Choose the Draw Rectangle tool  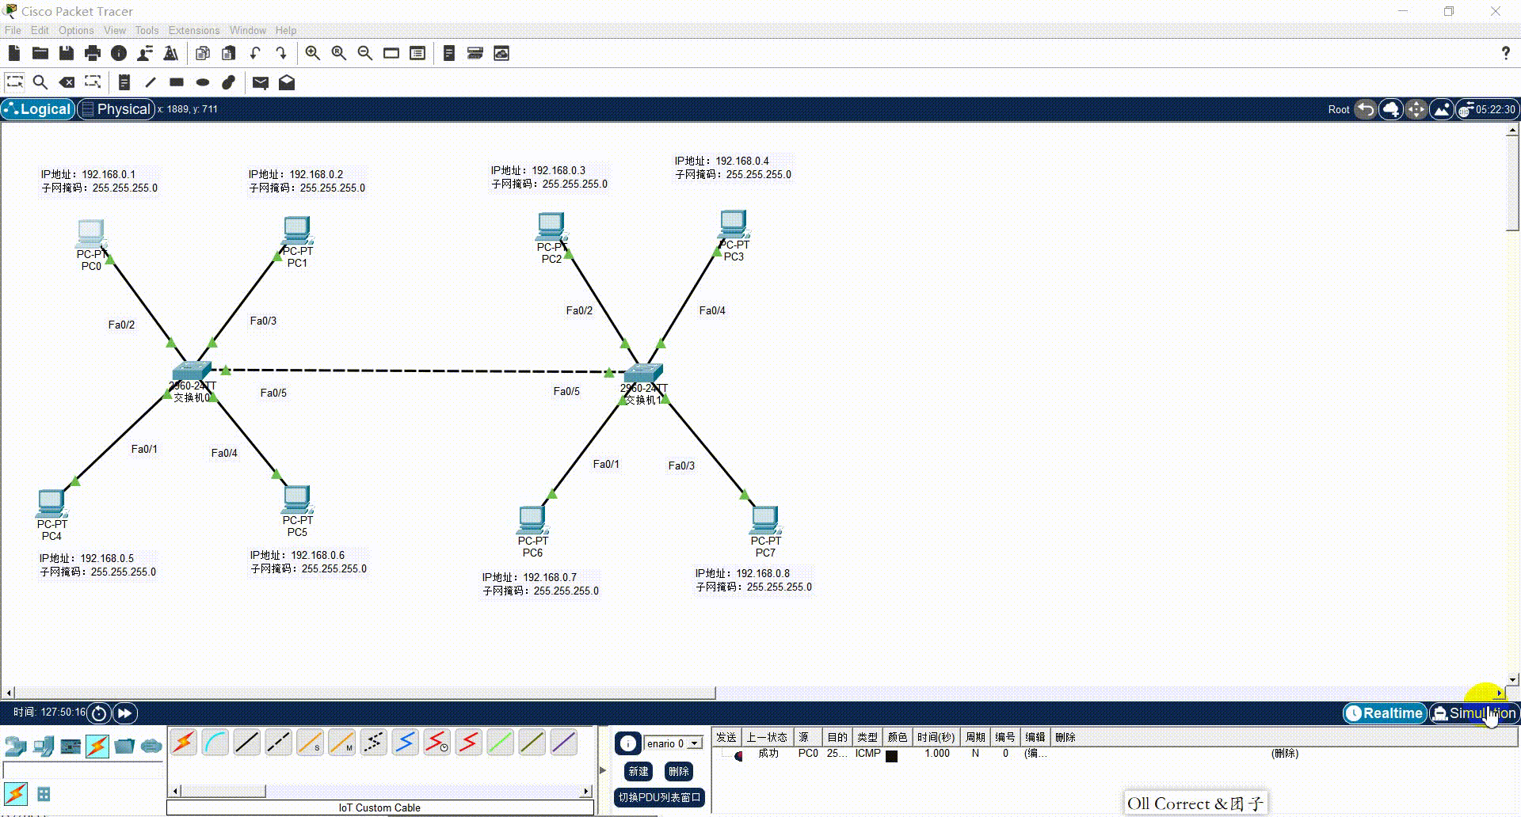point(177,82)
